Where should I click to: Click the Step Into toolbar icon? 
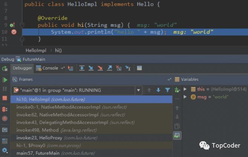[x=91, y=68]
